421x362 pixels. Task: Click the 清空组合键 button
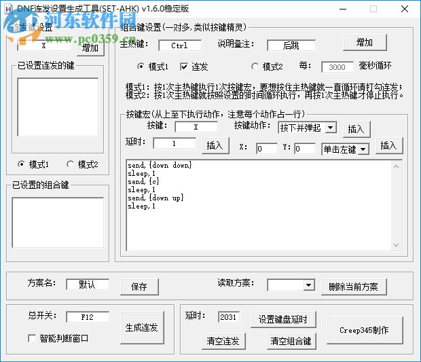click(291, 341)
